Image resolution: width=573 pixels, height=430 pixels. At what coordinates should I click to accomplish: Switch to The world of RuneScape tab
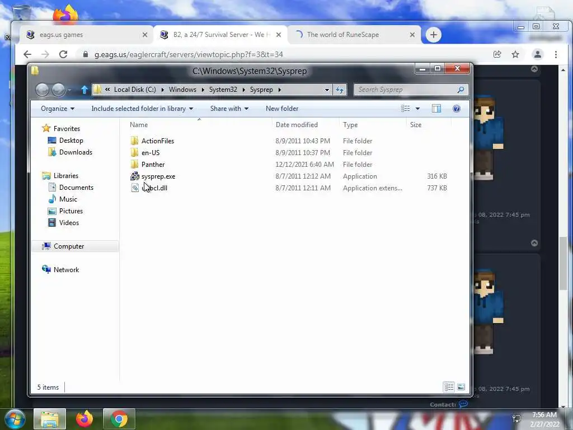tap(354, 35)
